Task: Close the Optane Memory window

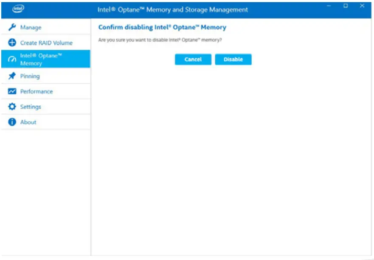Action: [x=362, y=6]
